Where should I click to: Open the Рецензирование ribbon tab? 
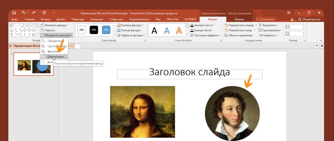click(x=139, y=19)
